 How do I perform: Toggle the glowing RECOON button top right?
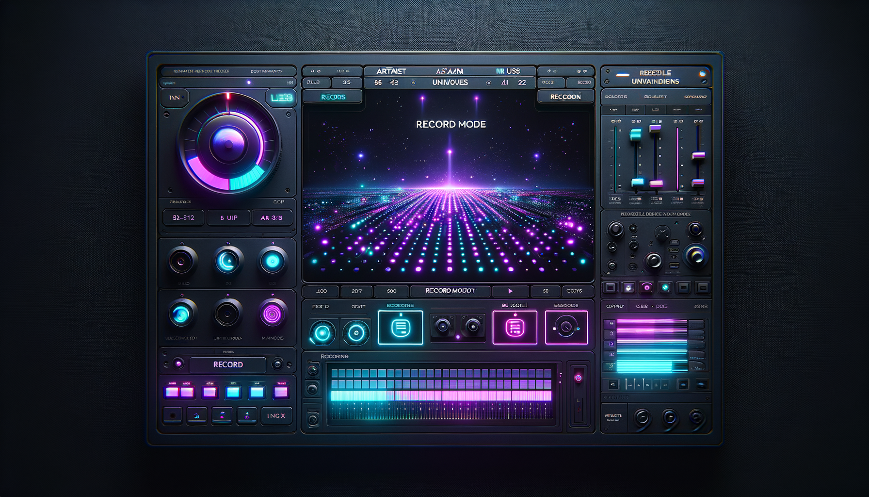pos(565,97)
